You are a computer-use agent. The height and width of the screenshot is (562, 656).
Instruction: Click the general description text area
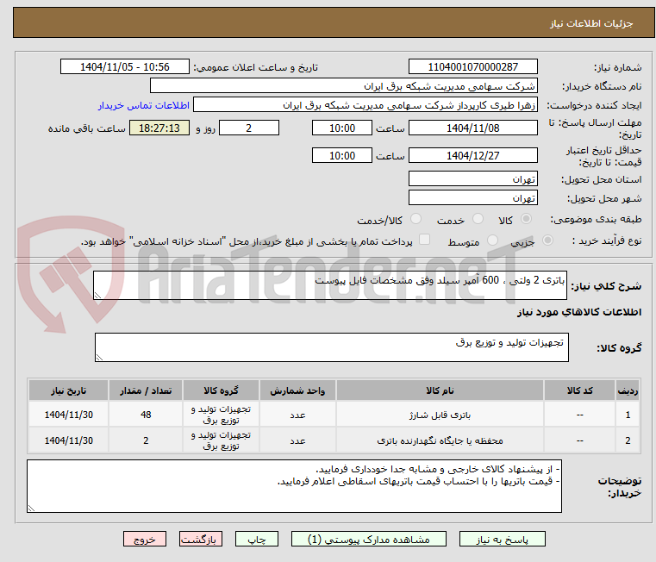(x=329, y=285)
